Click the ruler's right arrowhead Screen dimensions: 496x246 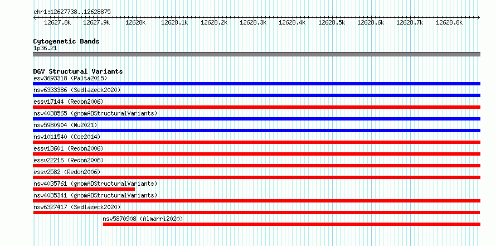coord(479,17)
